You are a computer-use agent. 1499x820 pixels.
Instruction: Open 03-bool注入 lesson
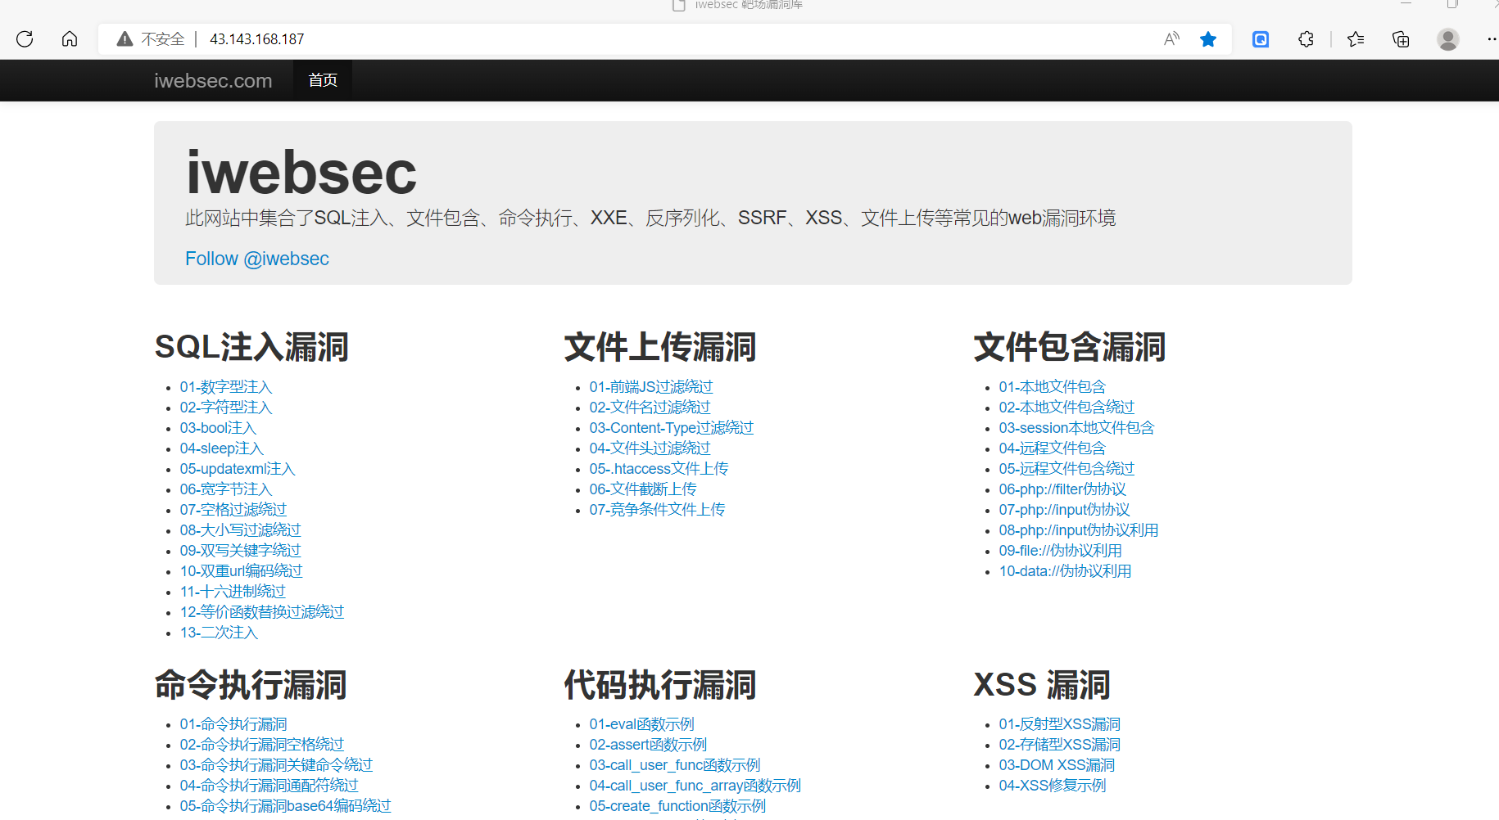pyautogui.click(x=218, y=428)
